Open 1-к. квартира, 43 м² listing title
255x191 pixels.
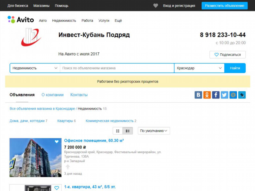(90, 187)
